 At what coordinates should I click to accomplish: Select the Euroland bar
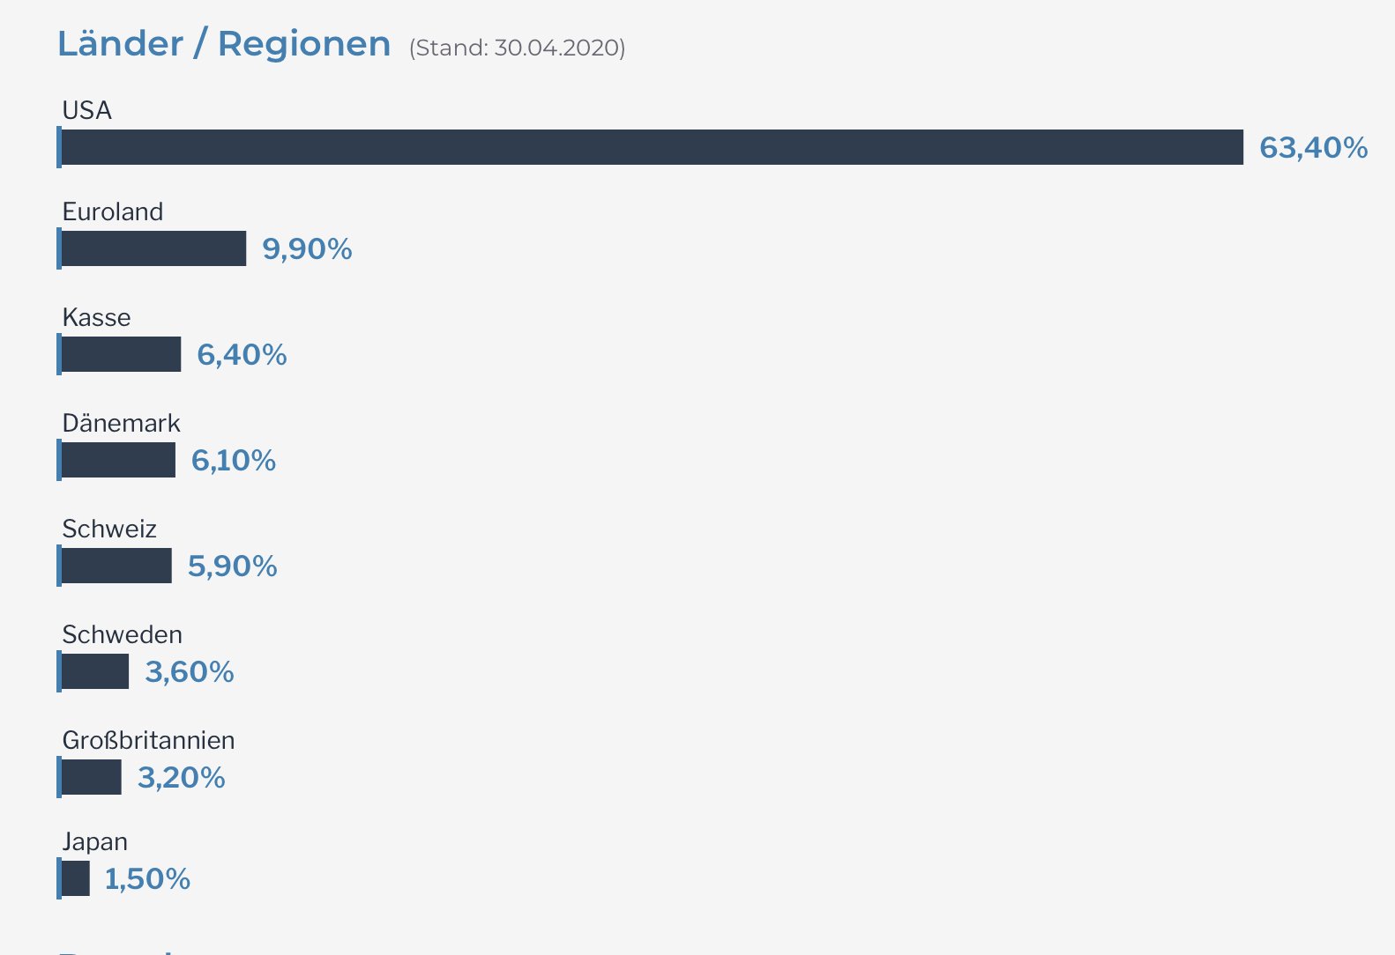pos(153,248)
